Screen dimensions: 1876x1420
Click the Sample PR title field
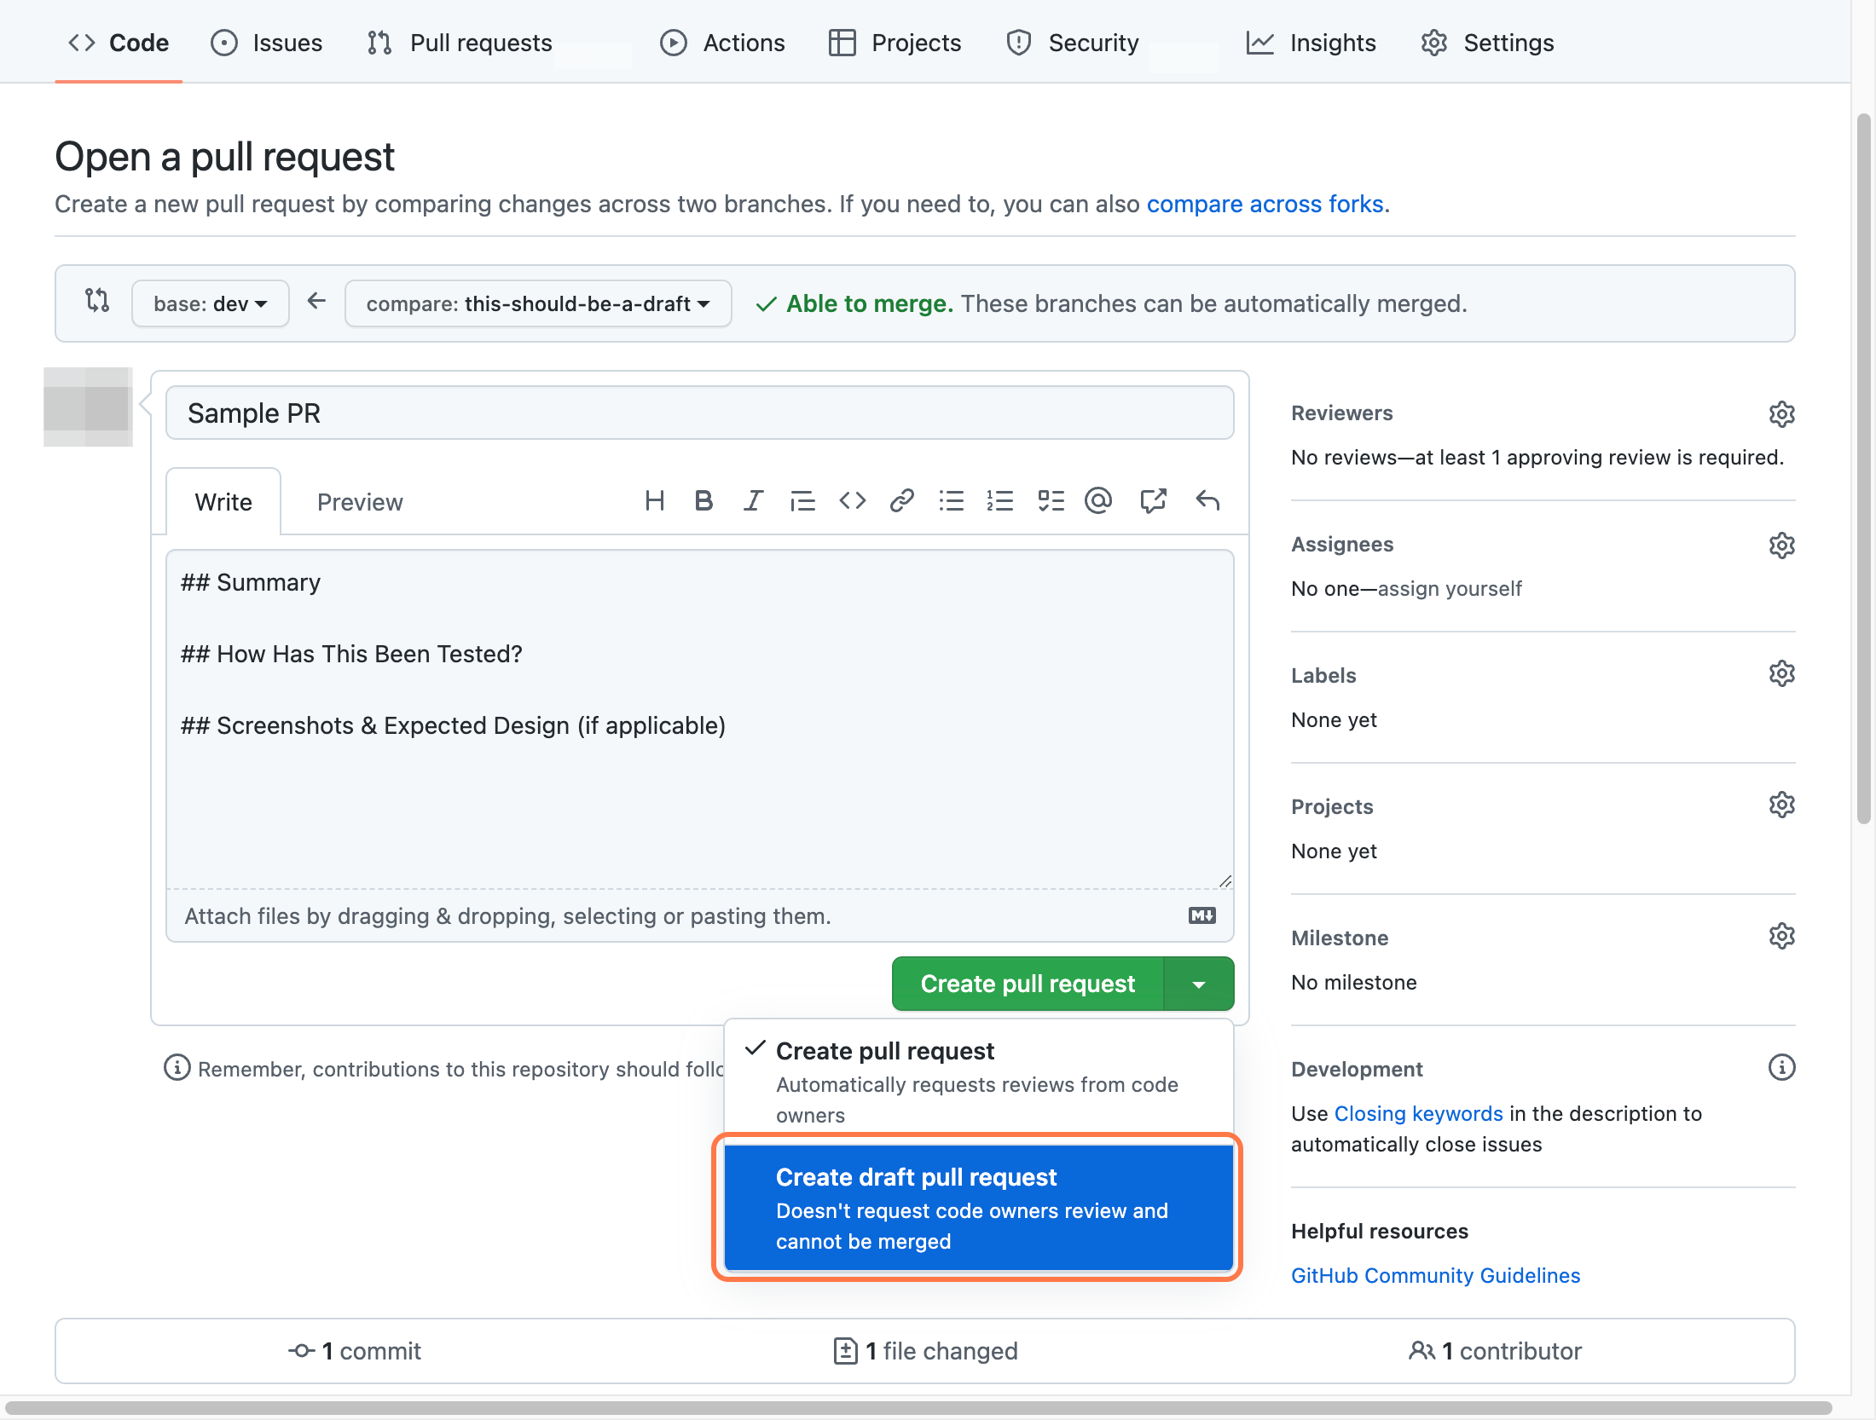pos(700,413)
